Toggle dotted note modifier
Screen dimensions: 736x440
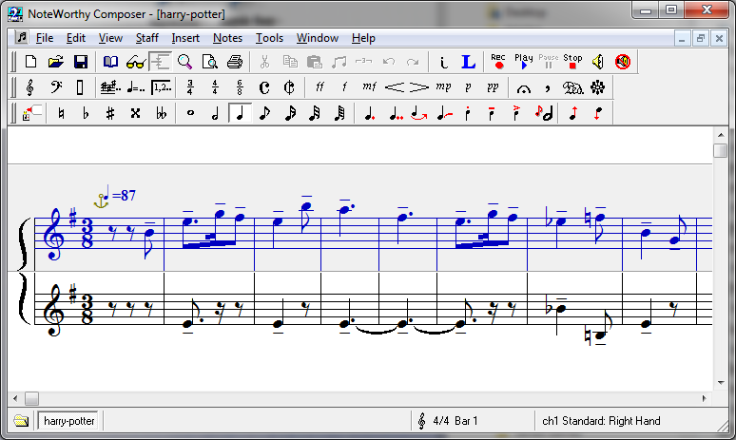369,113
